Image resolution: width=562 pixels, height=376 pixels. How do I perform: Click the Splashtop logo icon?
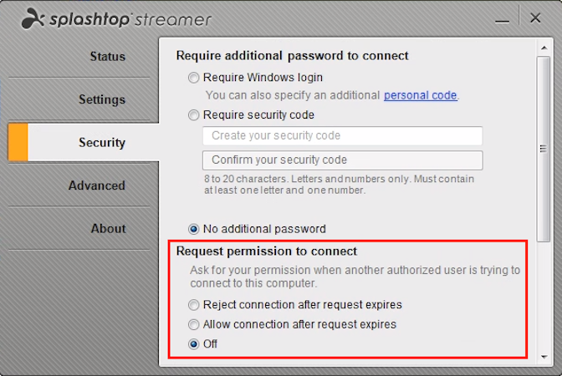pos(33,18)
